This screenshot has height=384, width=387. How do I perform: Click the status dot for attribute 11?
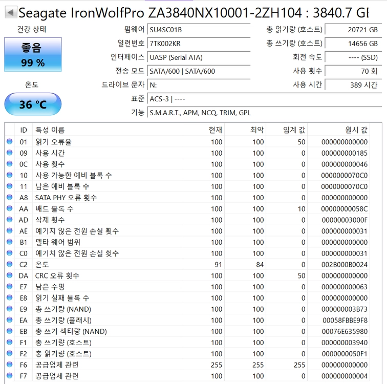pyautogui.click(x=10, y=186)
